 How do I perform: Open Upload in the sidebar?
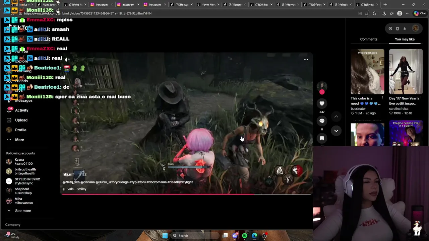coord(21,120)
